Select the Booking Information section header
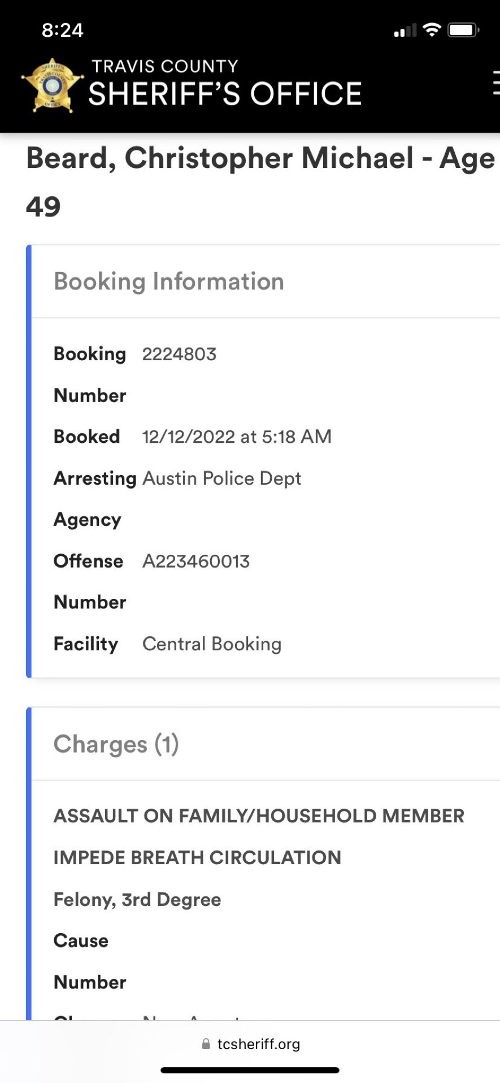500x1083 pixels. pyautogui.click(x=169, y=281)
